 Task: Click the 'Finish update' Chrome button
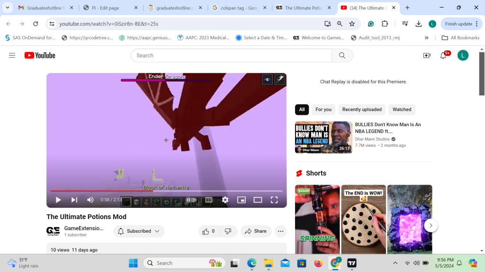click(x=458, y=24)
